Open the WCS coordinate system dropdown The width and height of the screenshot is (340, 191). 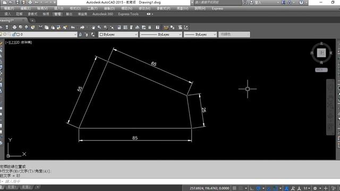coord(321,70)
